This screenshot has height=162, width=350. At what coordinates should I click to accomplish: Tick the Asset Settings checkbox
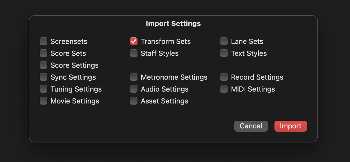[x=134, y=101]
